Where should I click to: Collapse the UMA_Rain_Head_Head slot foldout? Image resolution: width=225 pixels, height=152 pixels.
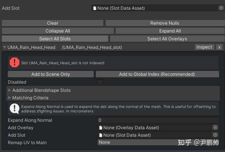tap(4, 47)
